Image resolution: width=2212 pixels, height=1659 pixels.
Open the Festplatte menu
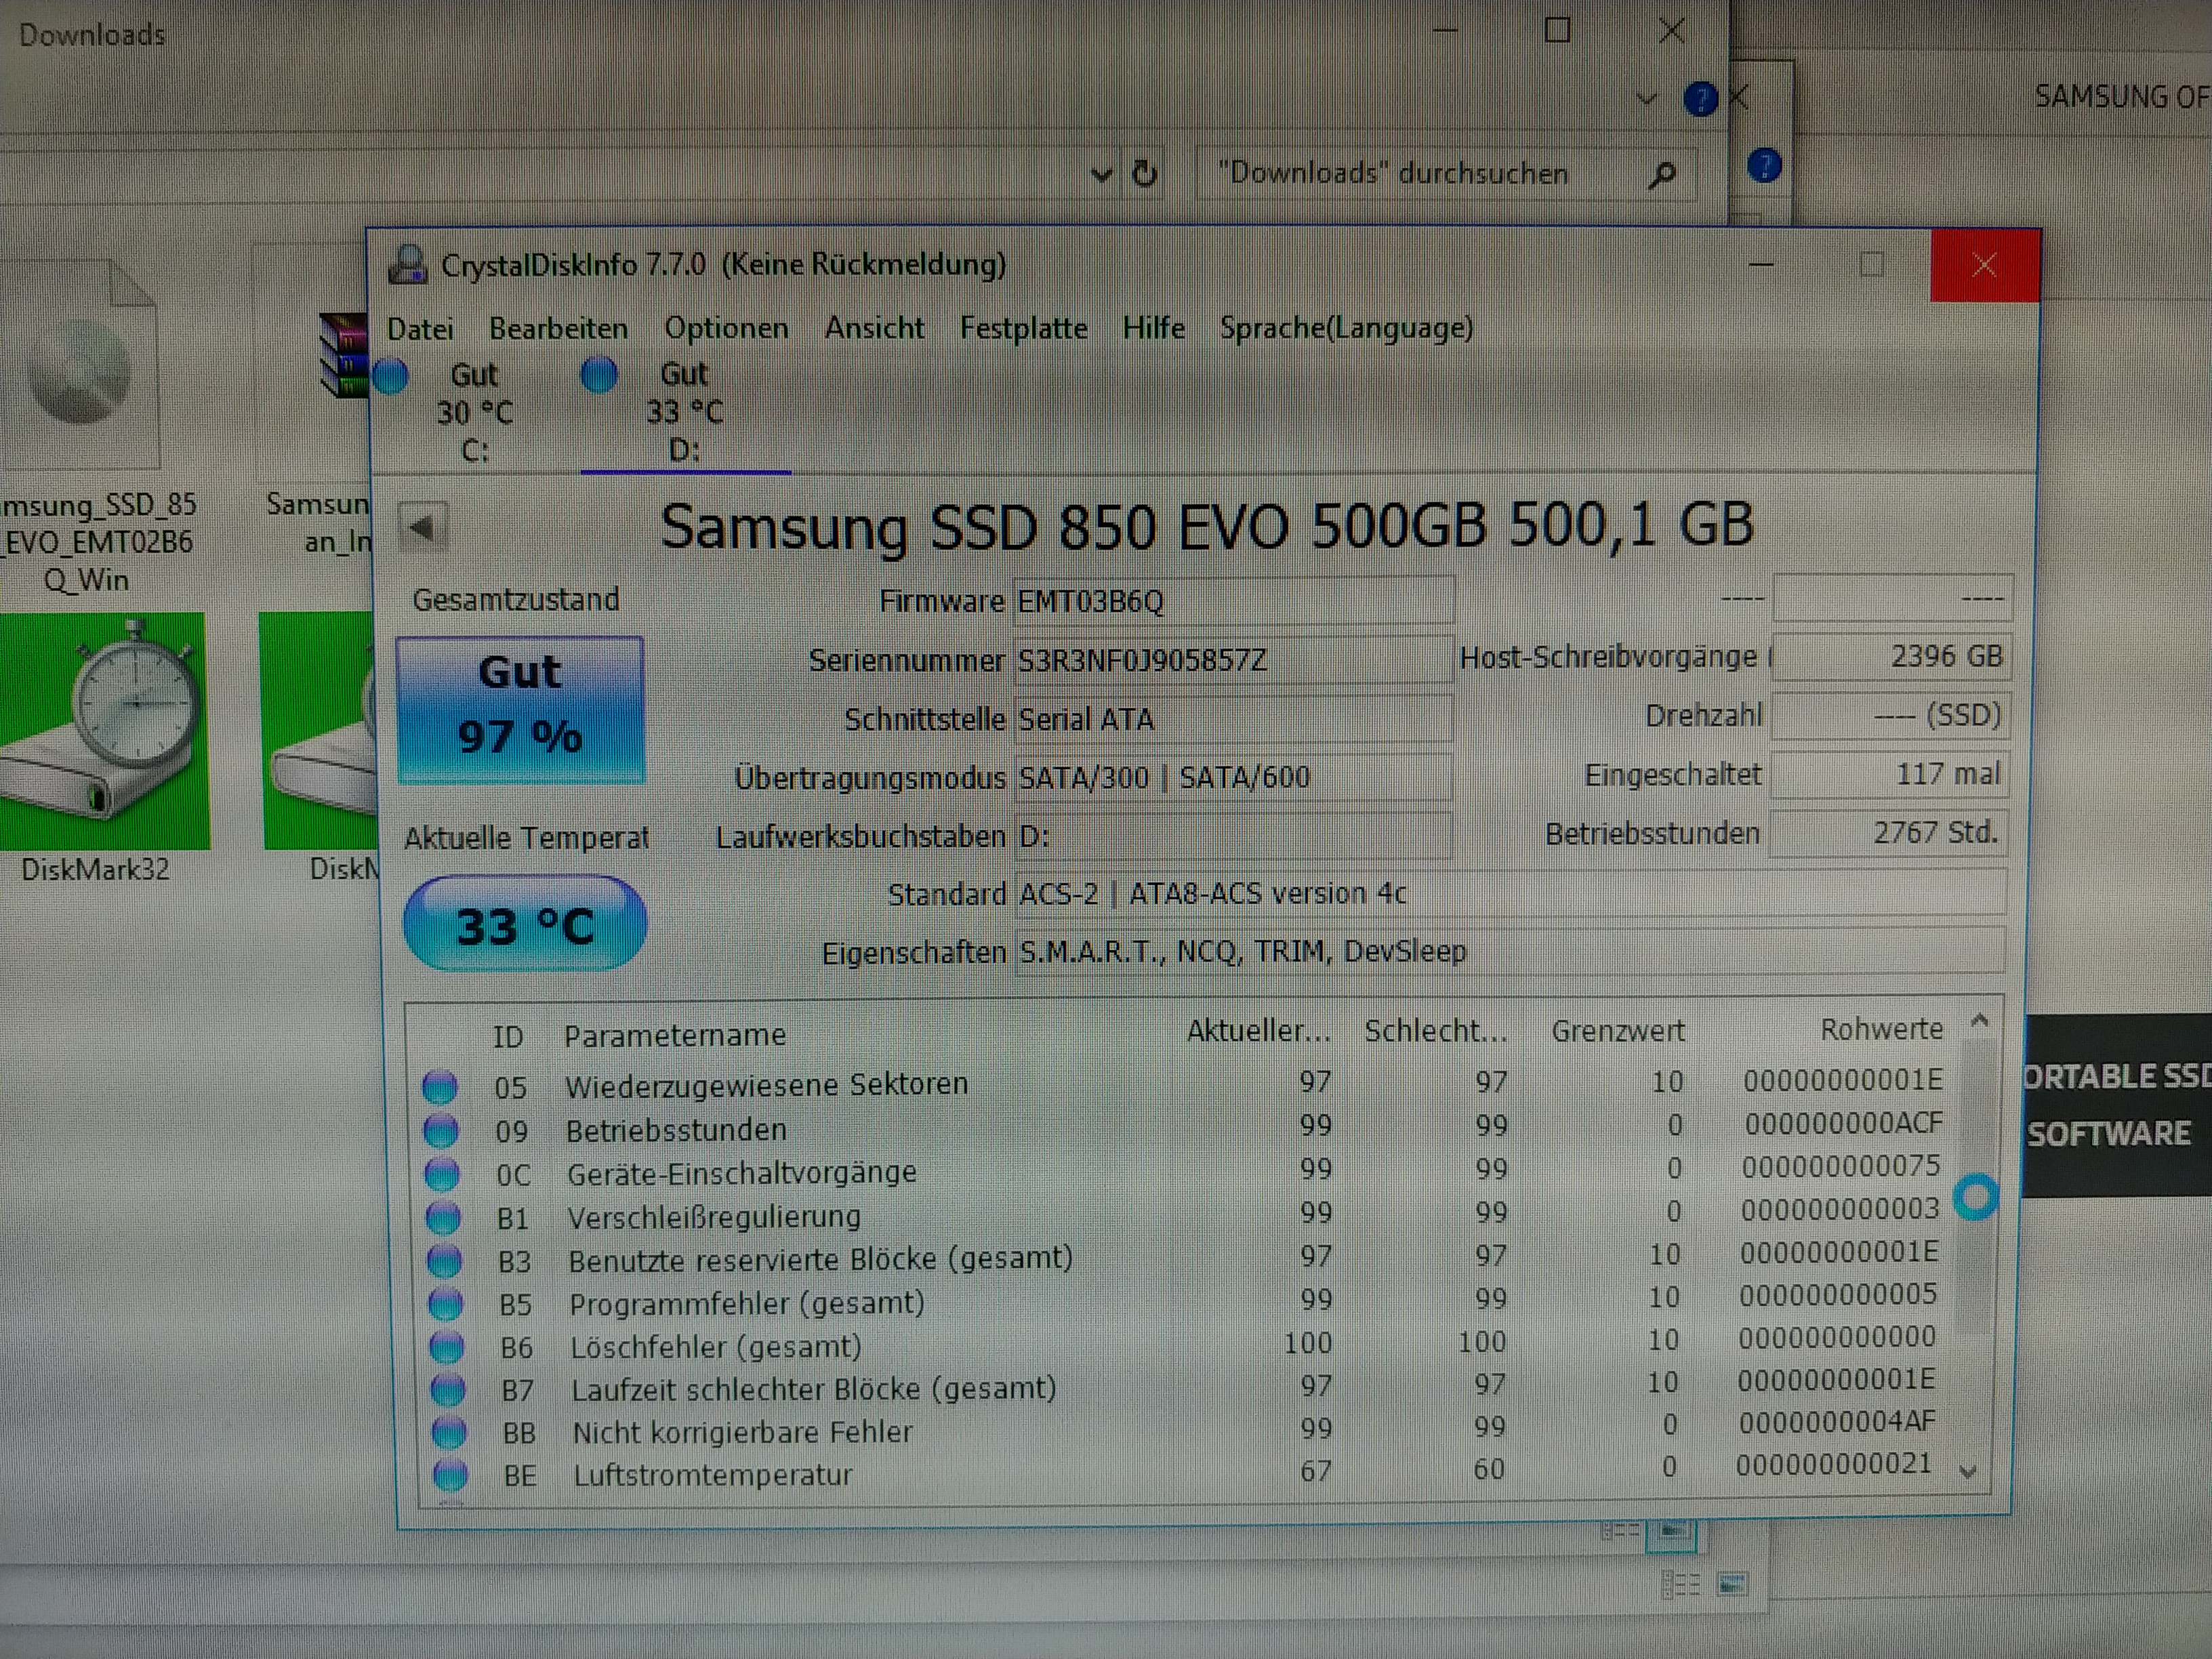(1023, 328)
